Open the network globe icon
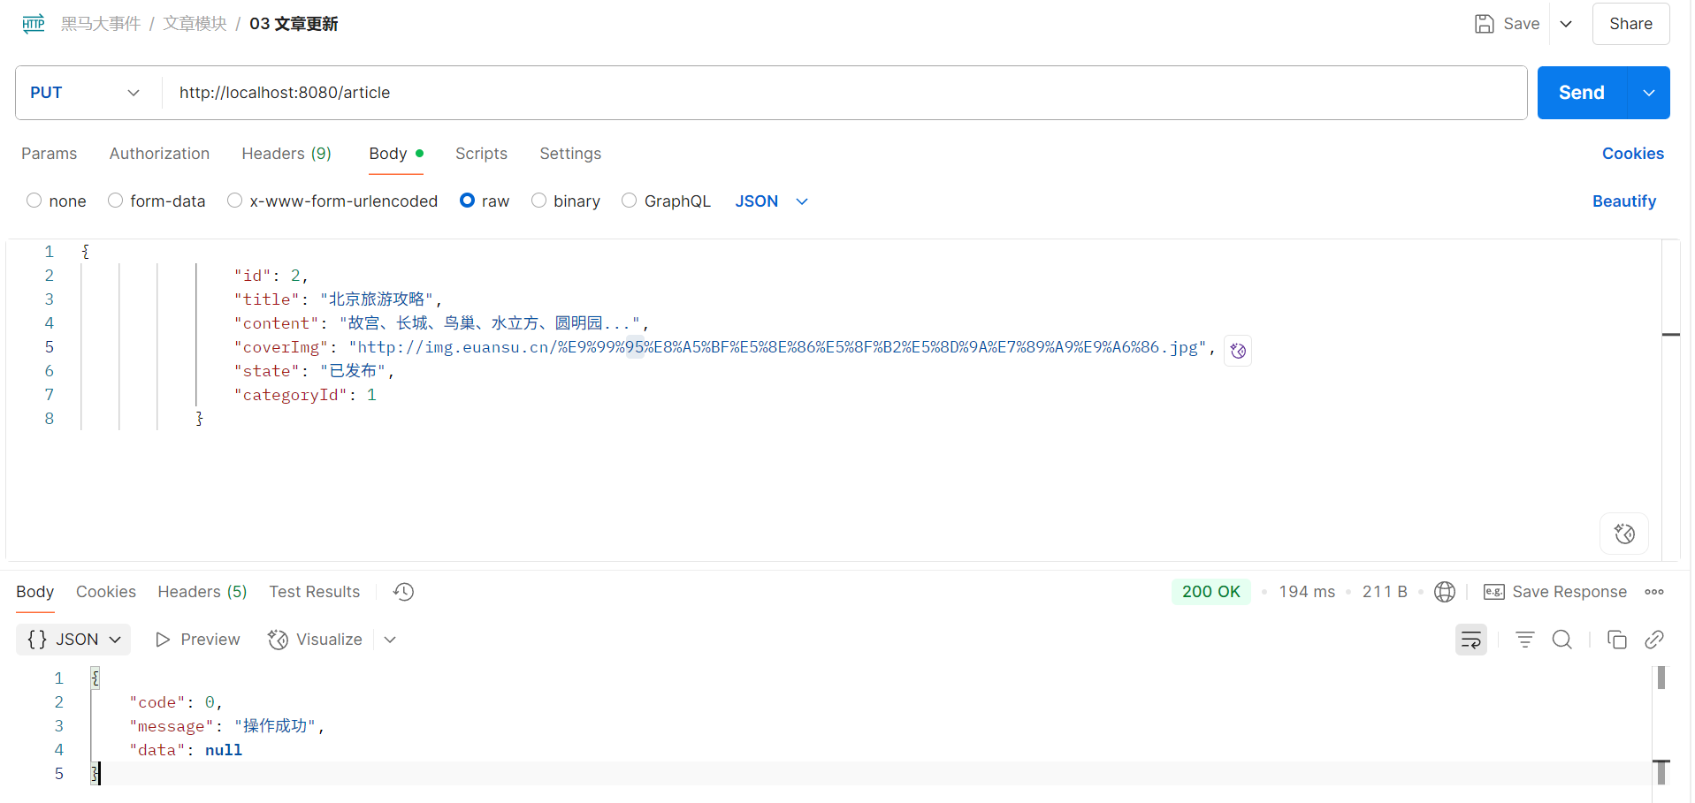The width and height of the screenshot is (1695, 803). (1444, 592)
